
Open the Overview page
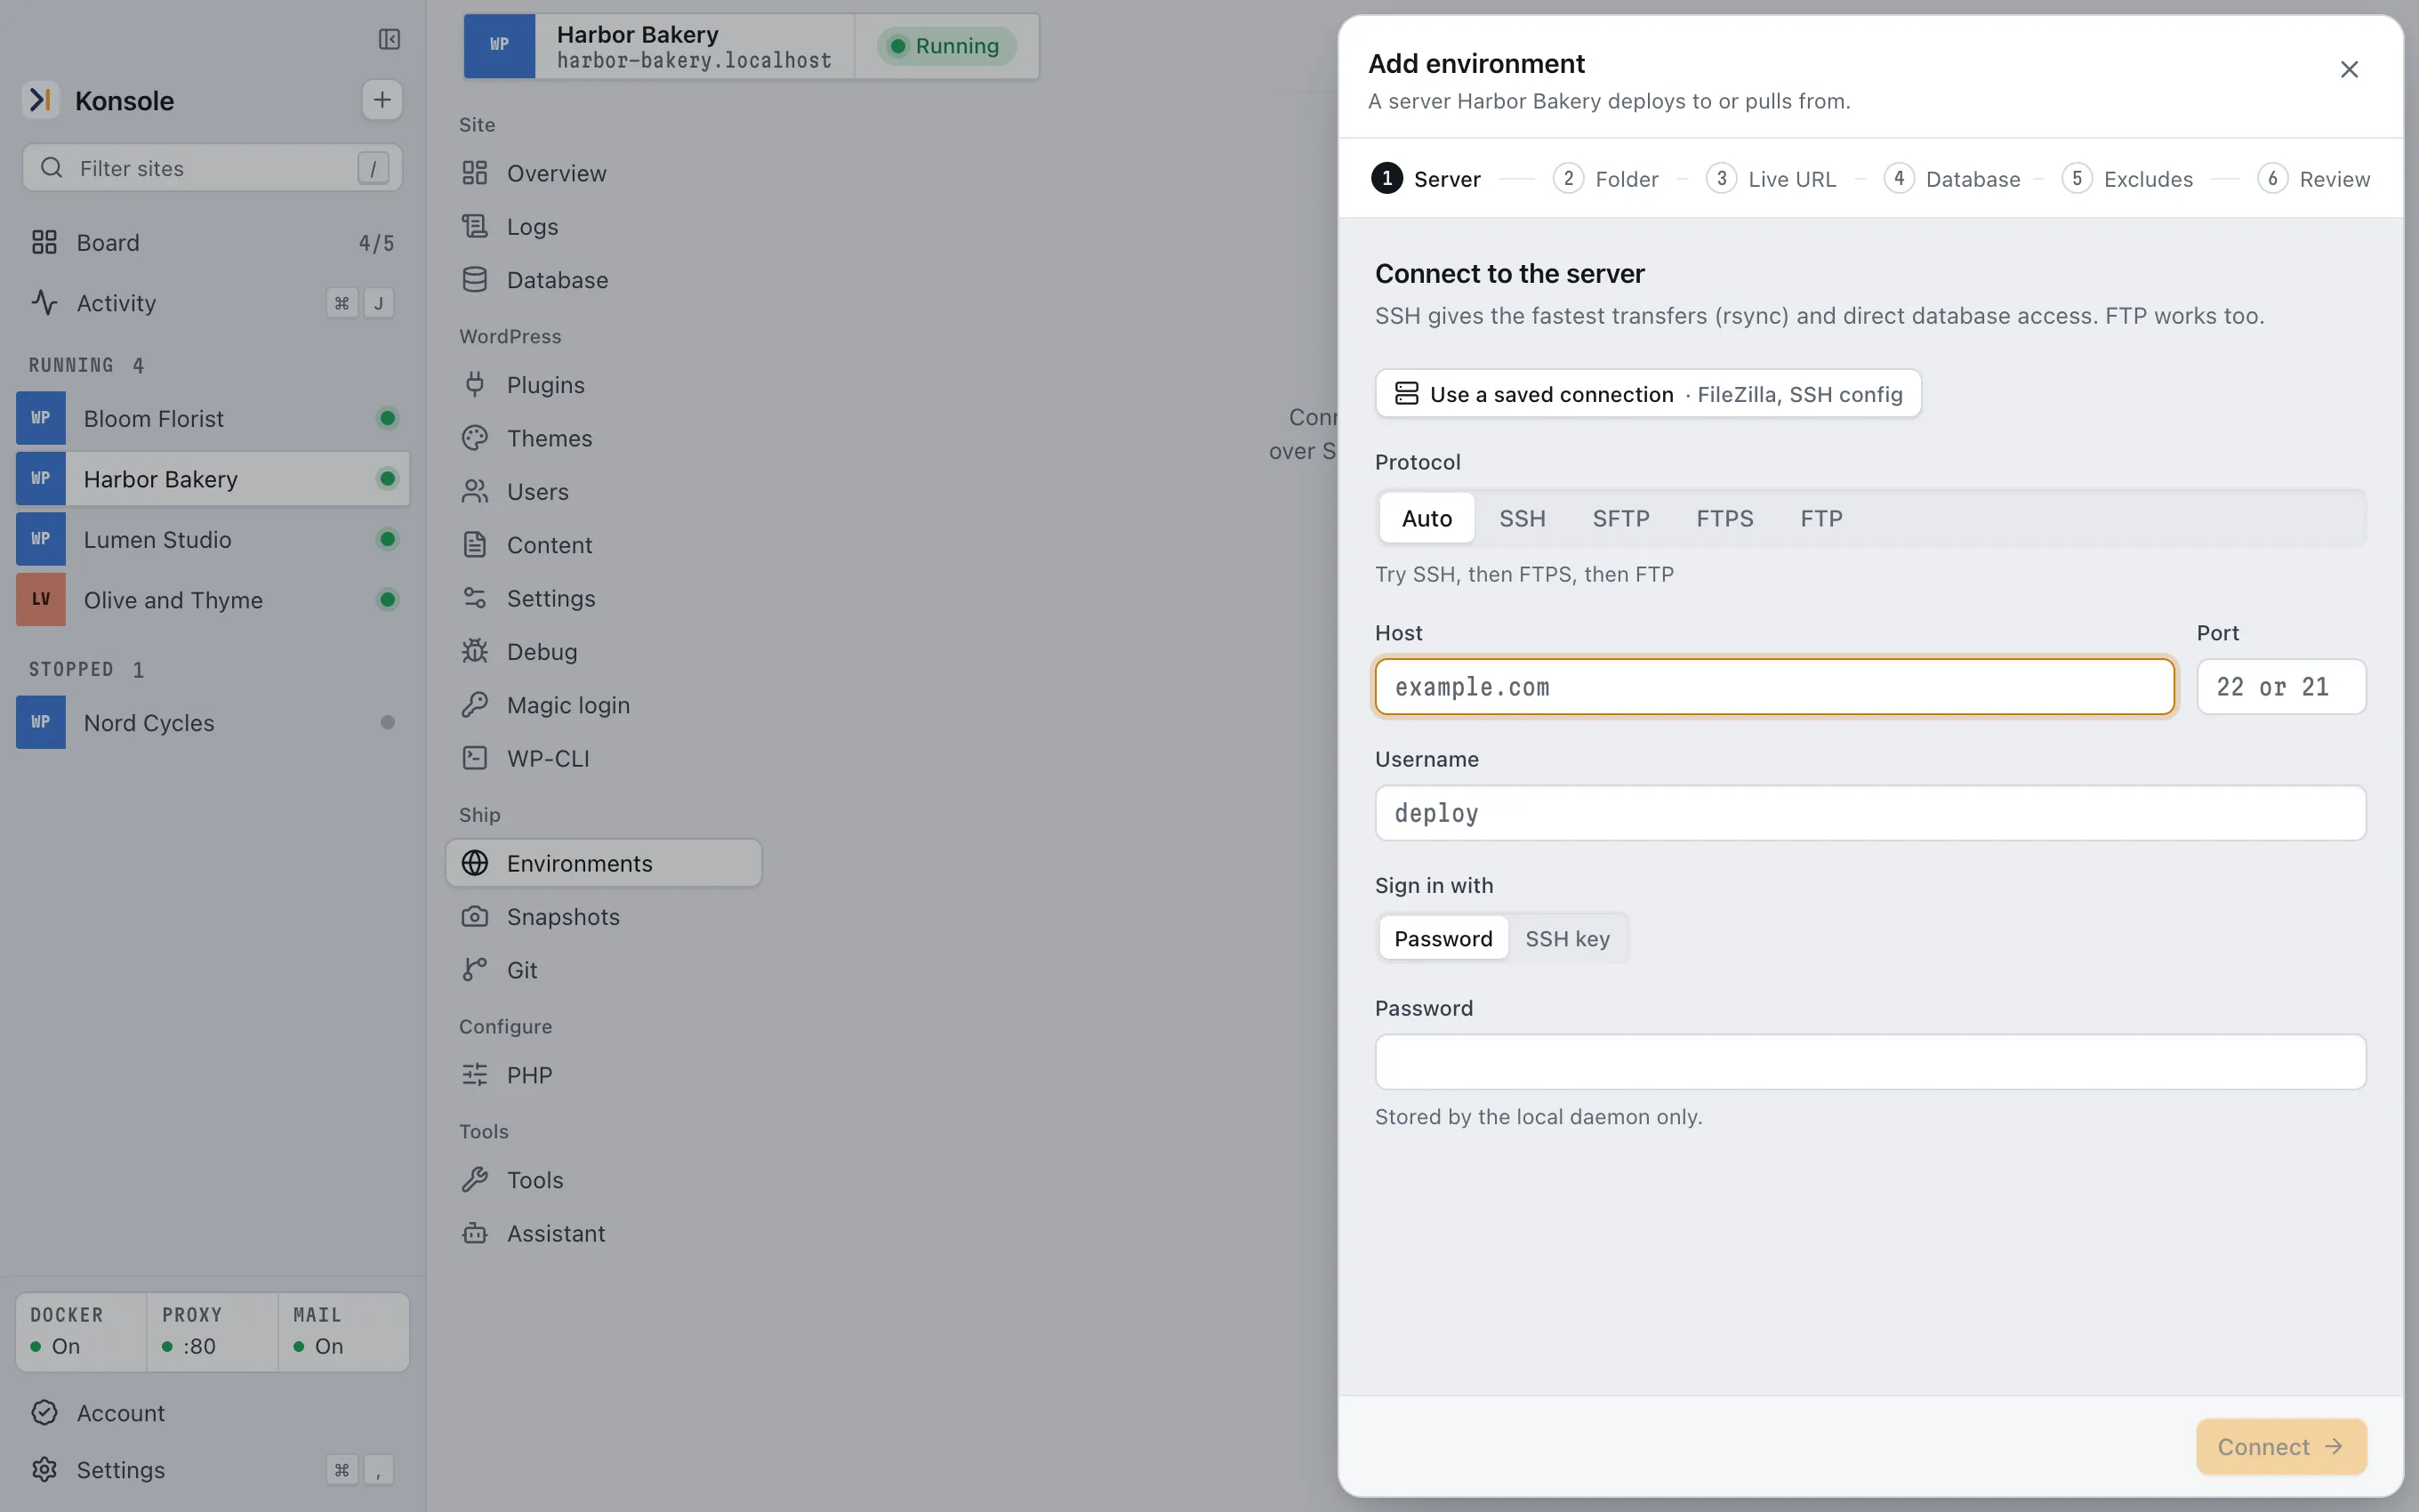tap(604, 173)
